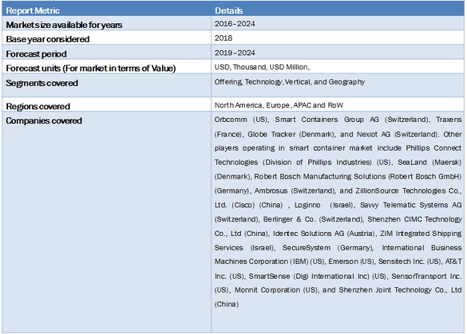This screenshot has width=467, height=334.
Task: Click the base year value "2018"
Action: pos(223,38)
